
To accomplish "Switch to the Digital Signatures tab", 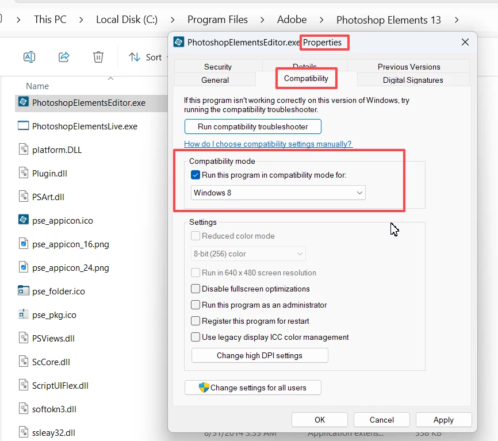I will click(x=413, y=80).
